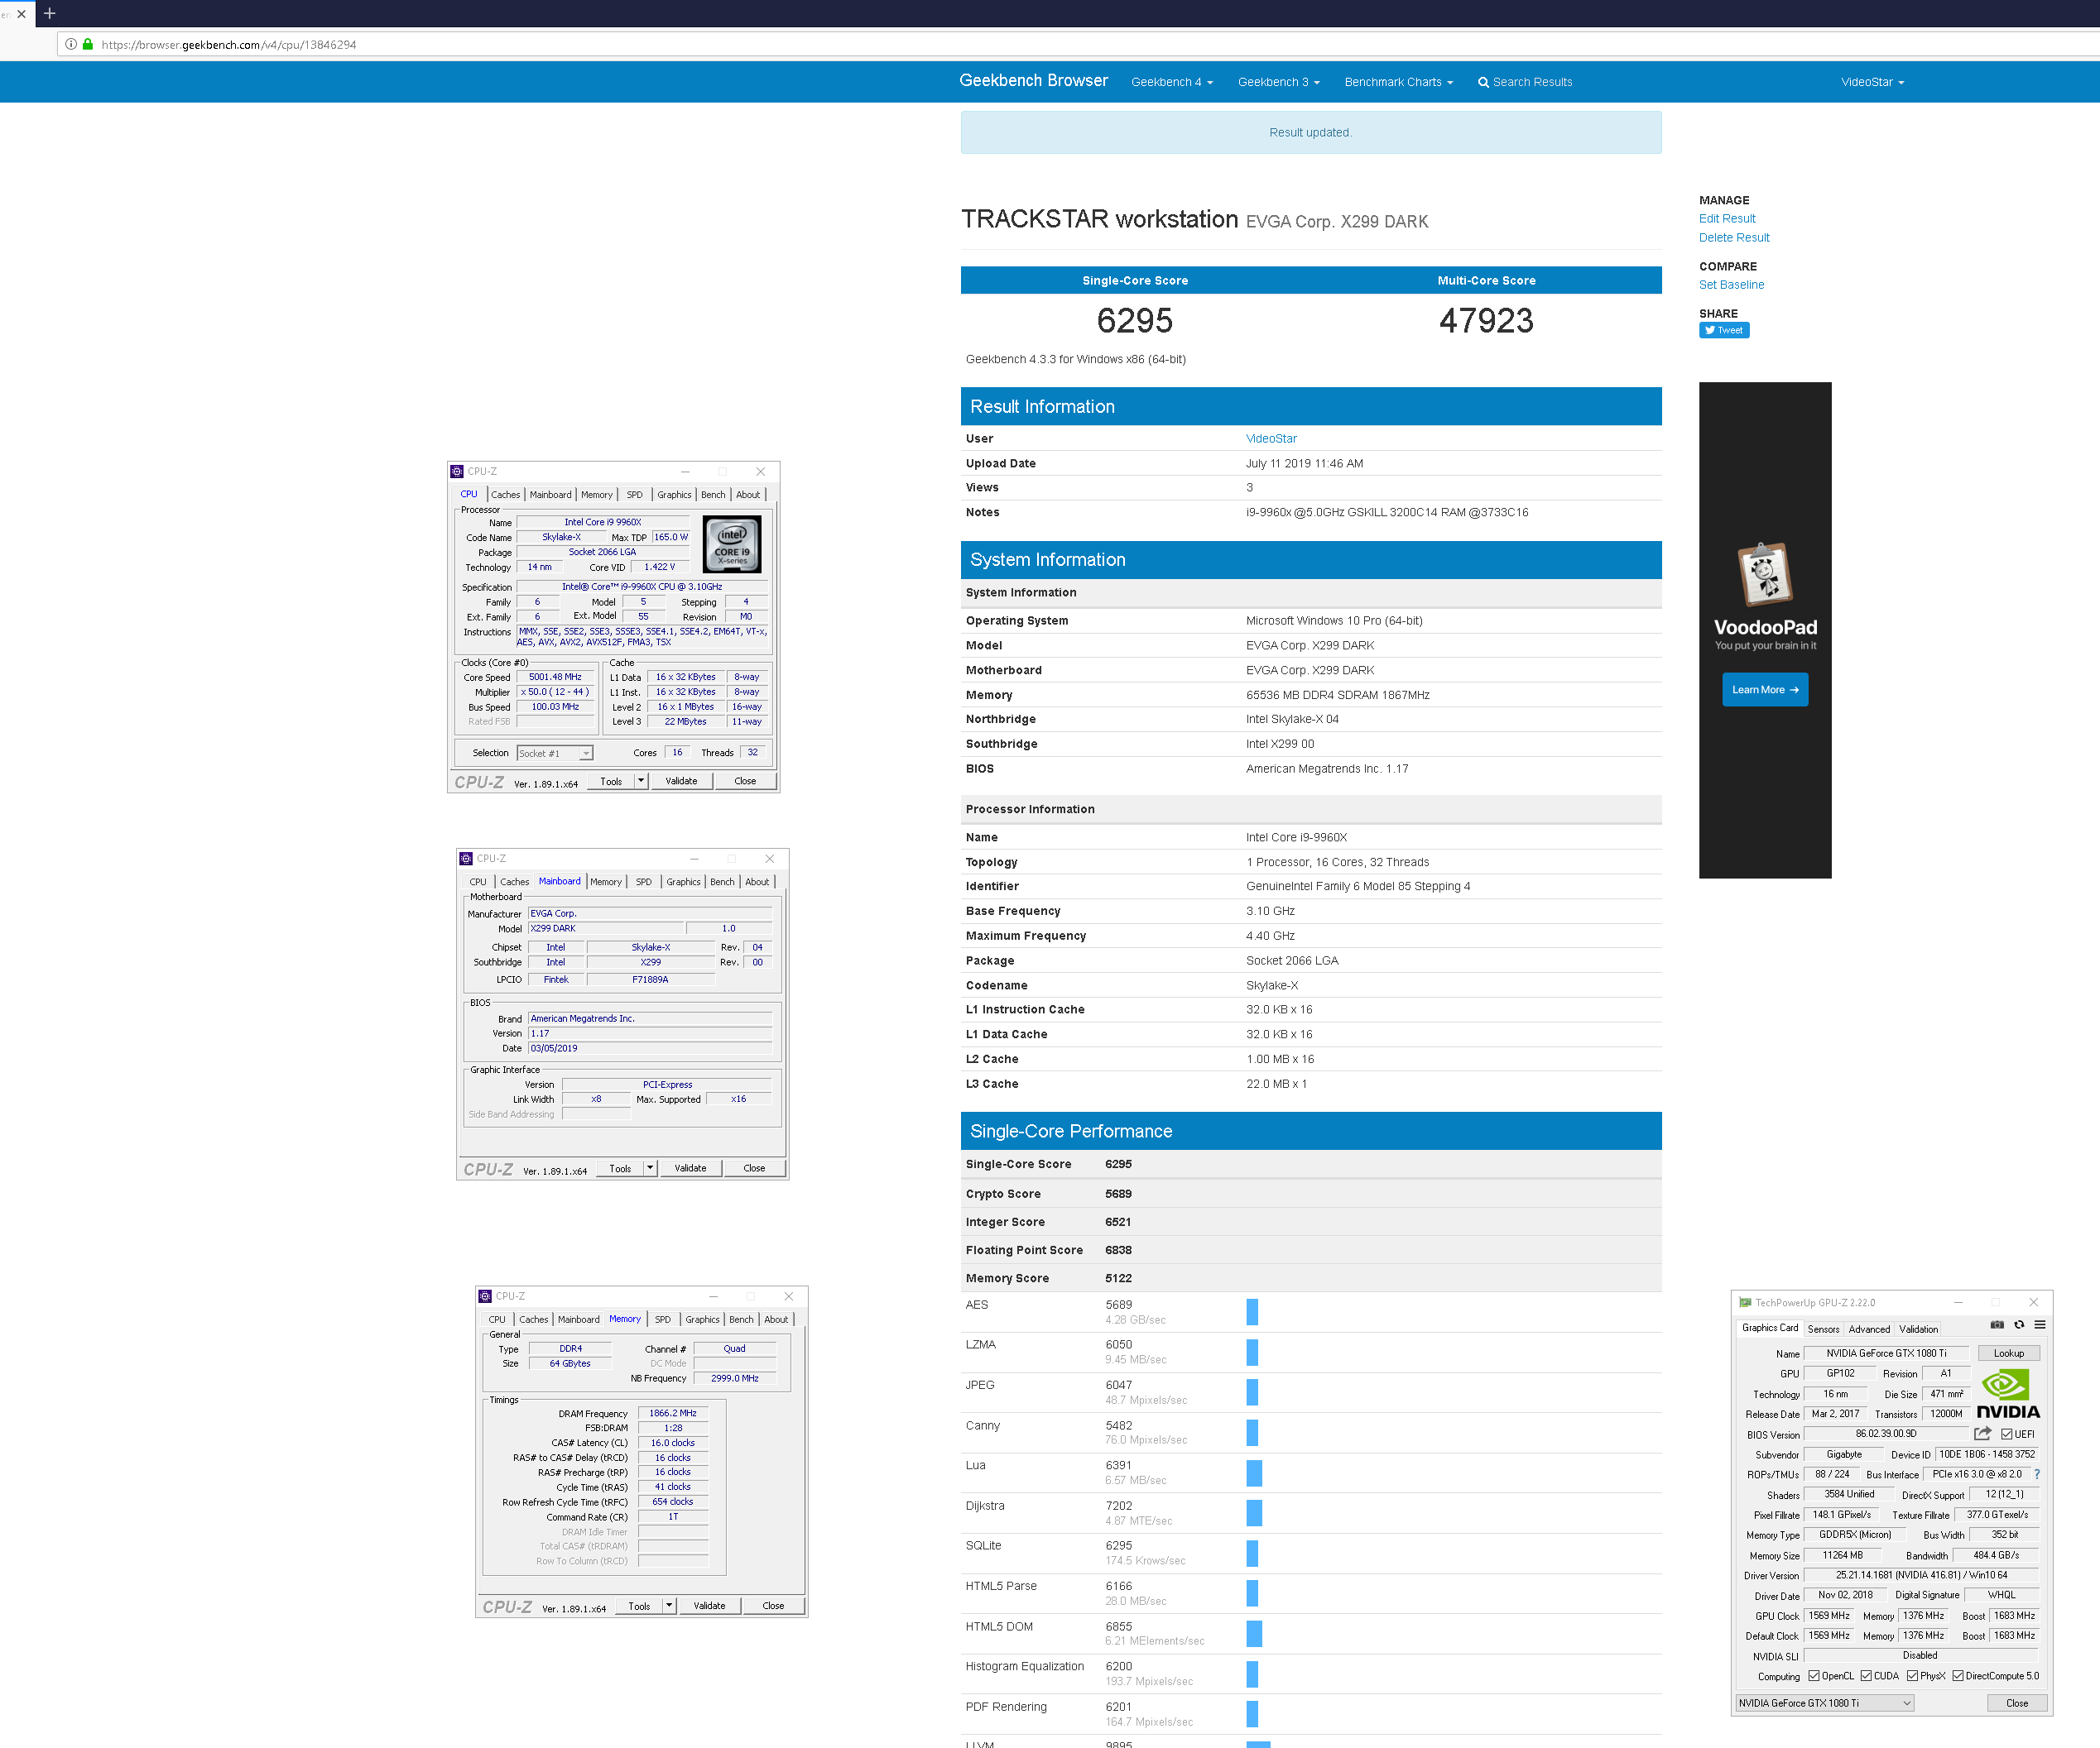Click the AES result bar
Image resolution: width=2100 pixels, height=1748 pixels.
point(1252,1312)
